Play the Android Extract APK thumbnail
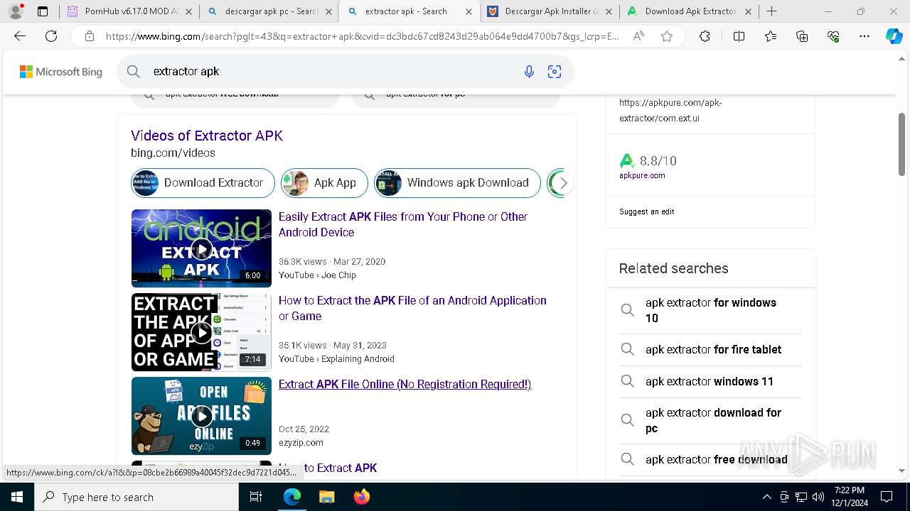Screen dimensions: 910x511 click(201, 248)
